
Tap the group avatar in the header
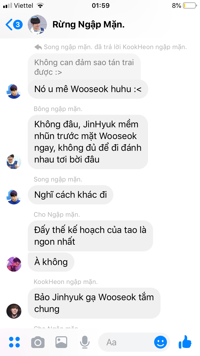pyautogui.click(x=37, y=25)
